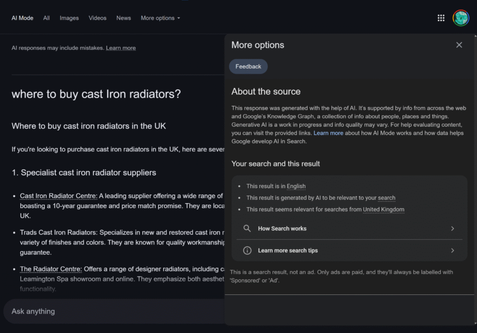Select the AI Mode tab
Screen dimensions: 477x333
22,18
